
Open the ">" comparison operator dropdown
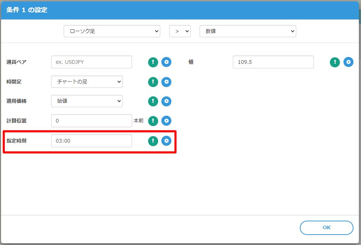coord(180,31)
